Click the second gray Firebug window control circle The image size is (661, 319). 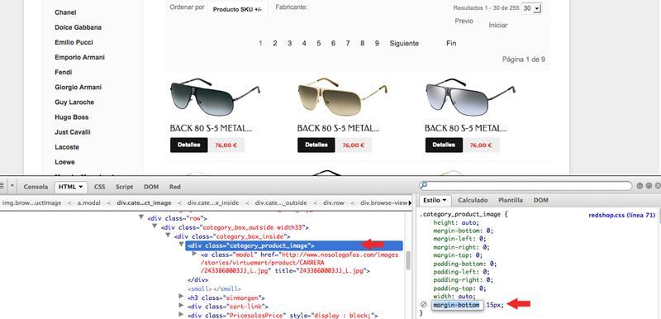pos(649,186)
